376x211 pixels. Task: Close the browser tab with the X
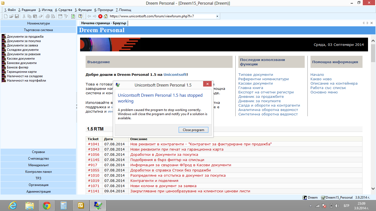tap(372, 23)
